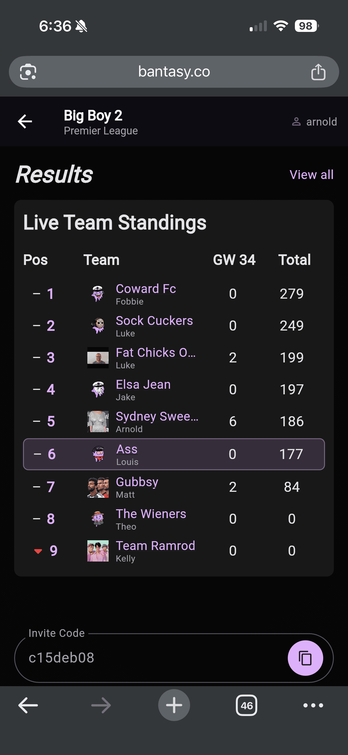
Task: Tap the Invite Code field showing c15deb08
Action: (x=118, y=658)
